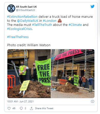Click the #EcologicalCrisis hashtag
100x114 pixels.
(19, 29)
